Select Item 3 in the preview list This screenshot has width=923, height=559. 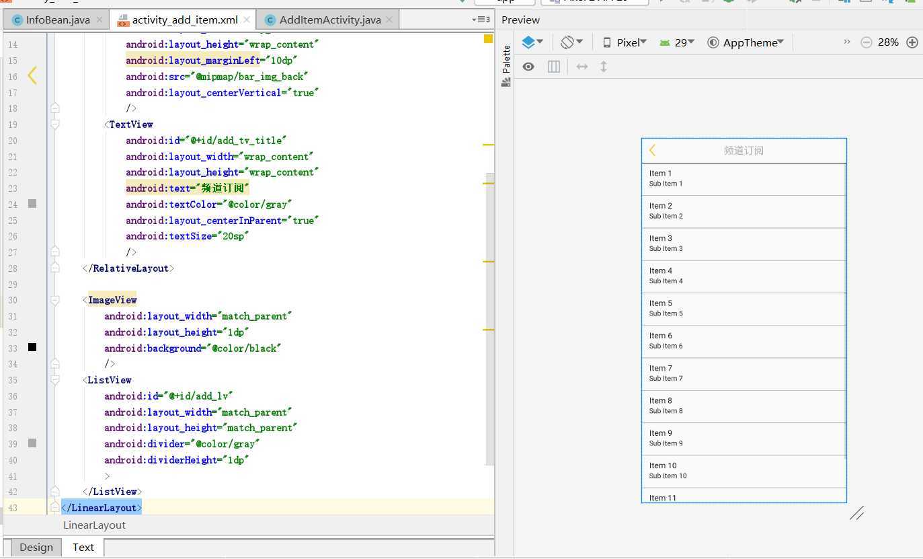point(744,244)
